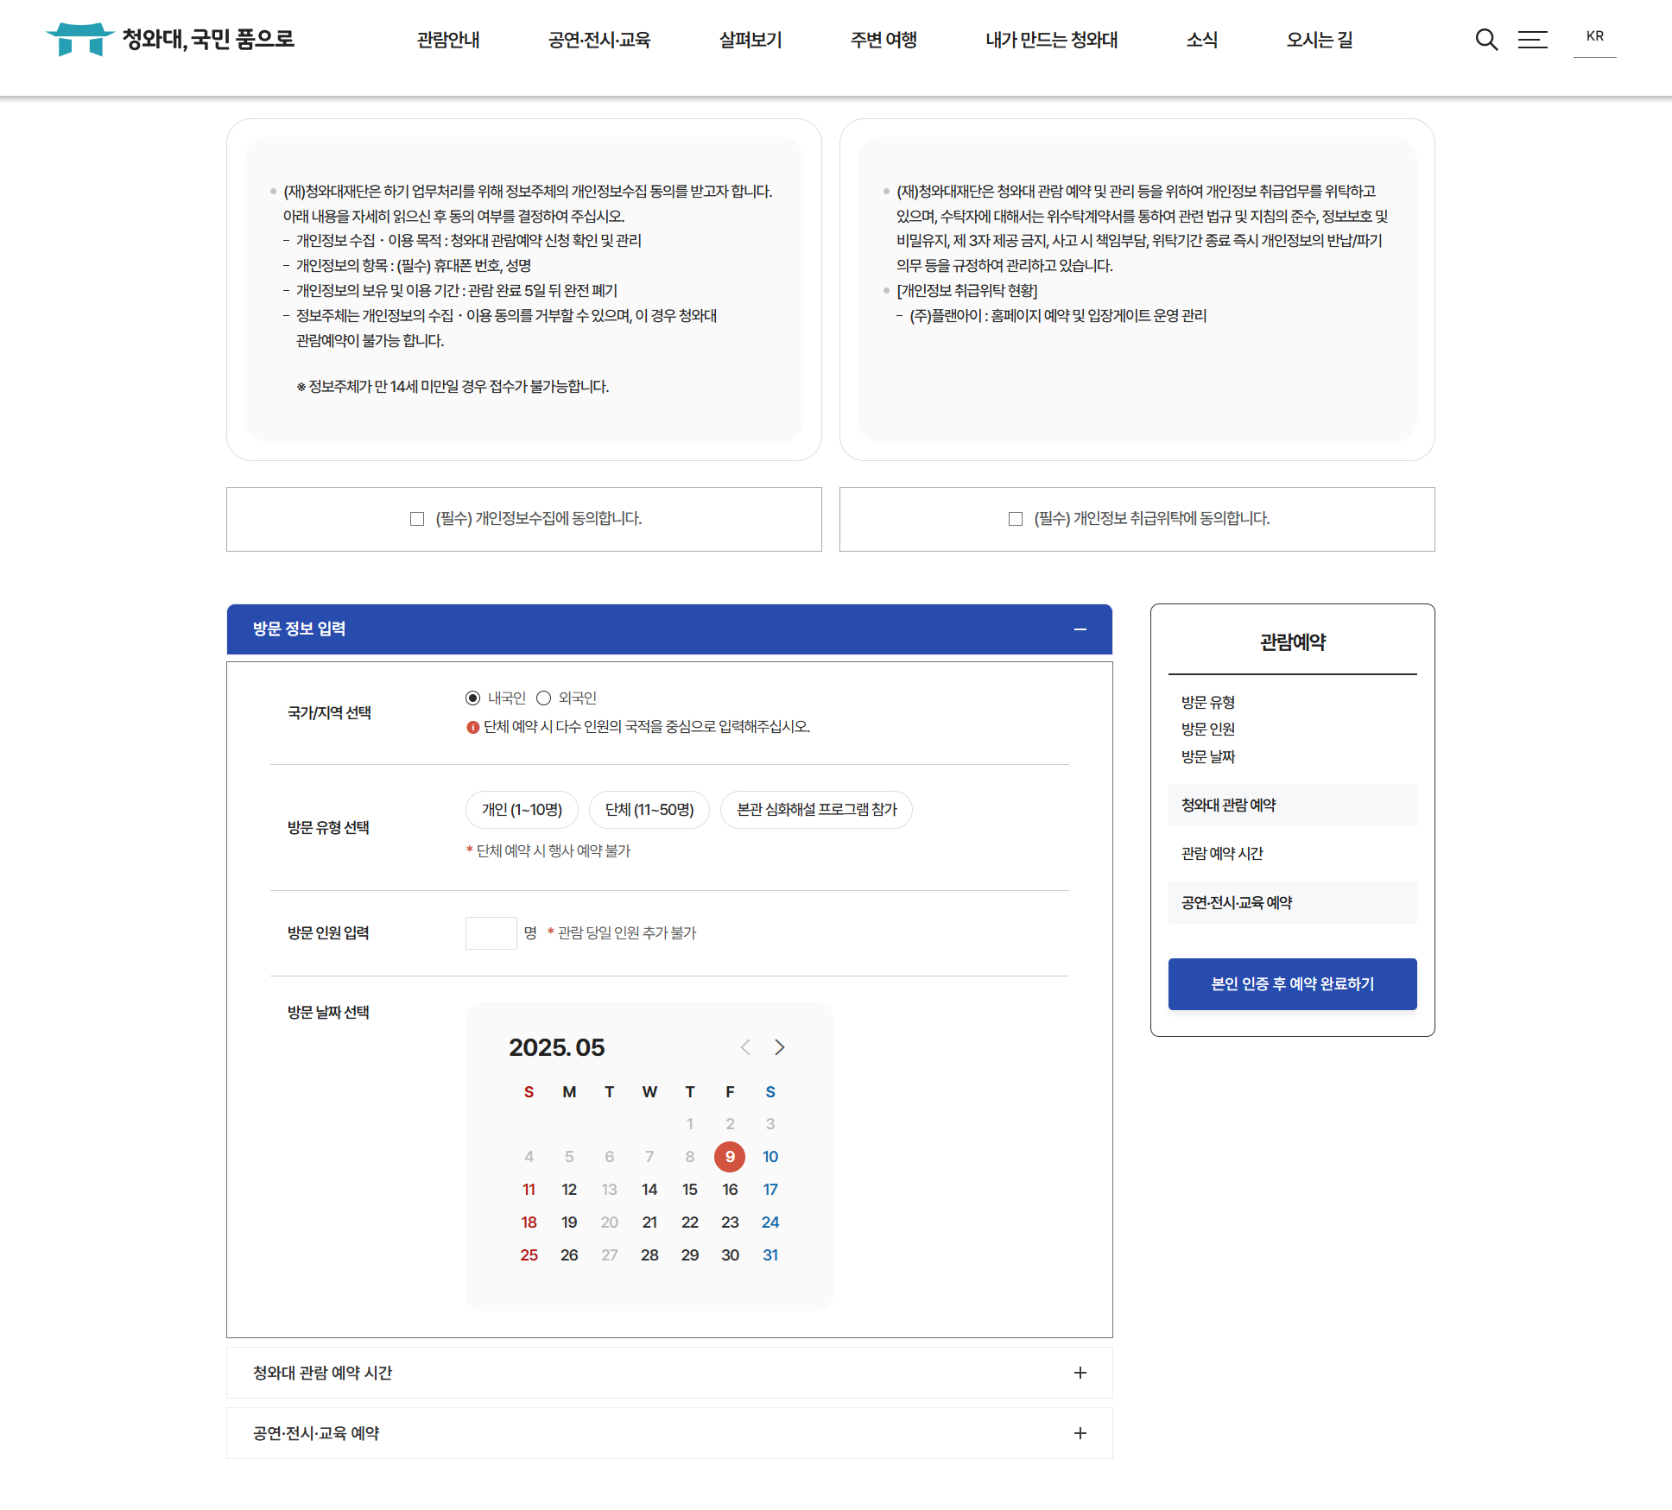Open the hamburger menu icon
Screen dimensions: 1672x1510
pyautogui.click(x=1533, y=40)
